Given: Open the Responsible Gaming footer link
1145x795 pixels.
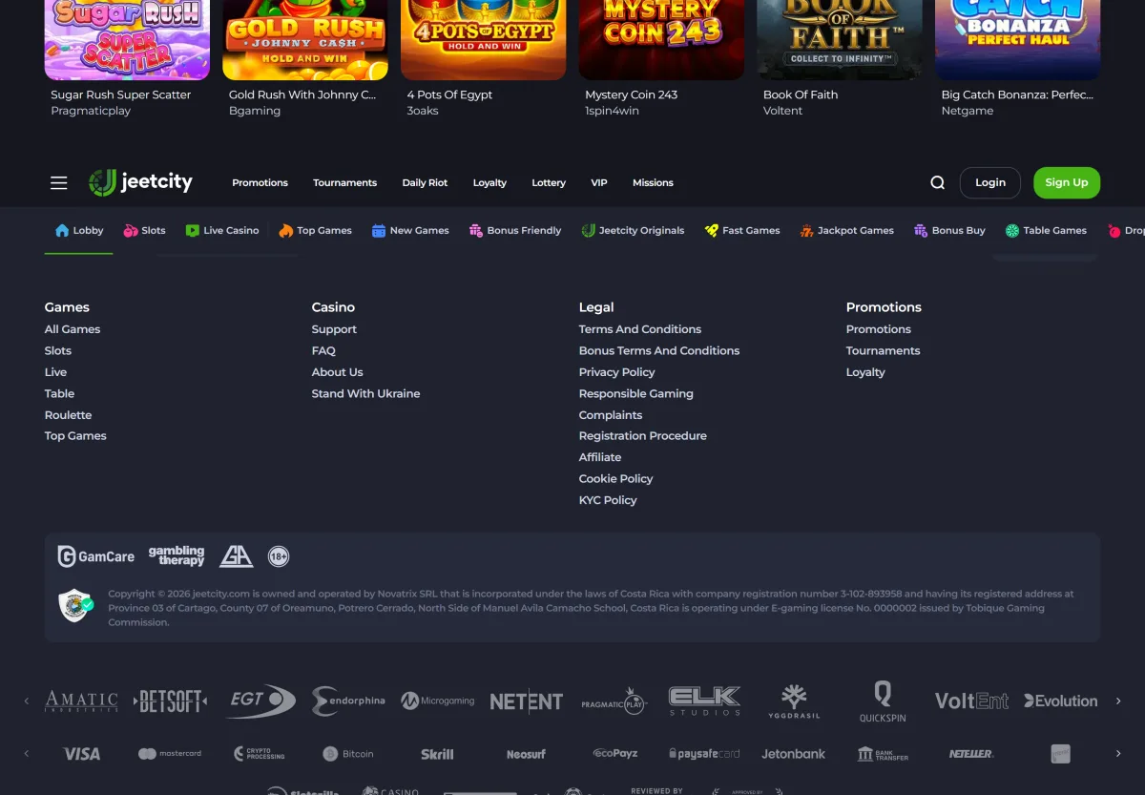Looking at the screenshot, I should (x=636, y=393).
